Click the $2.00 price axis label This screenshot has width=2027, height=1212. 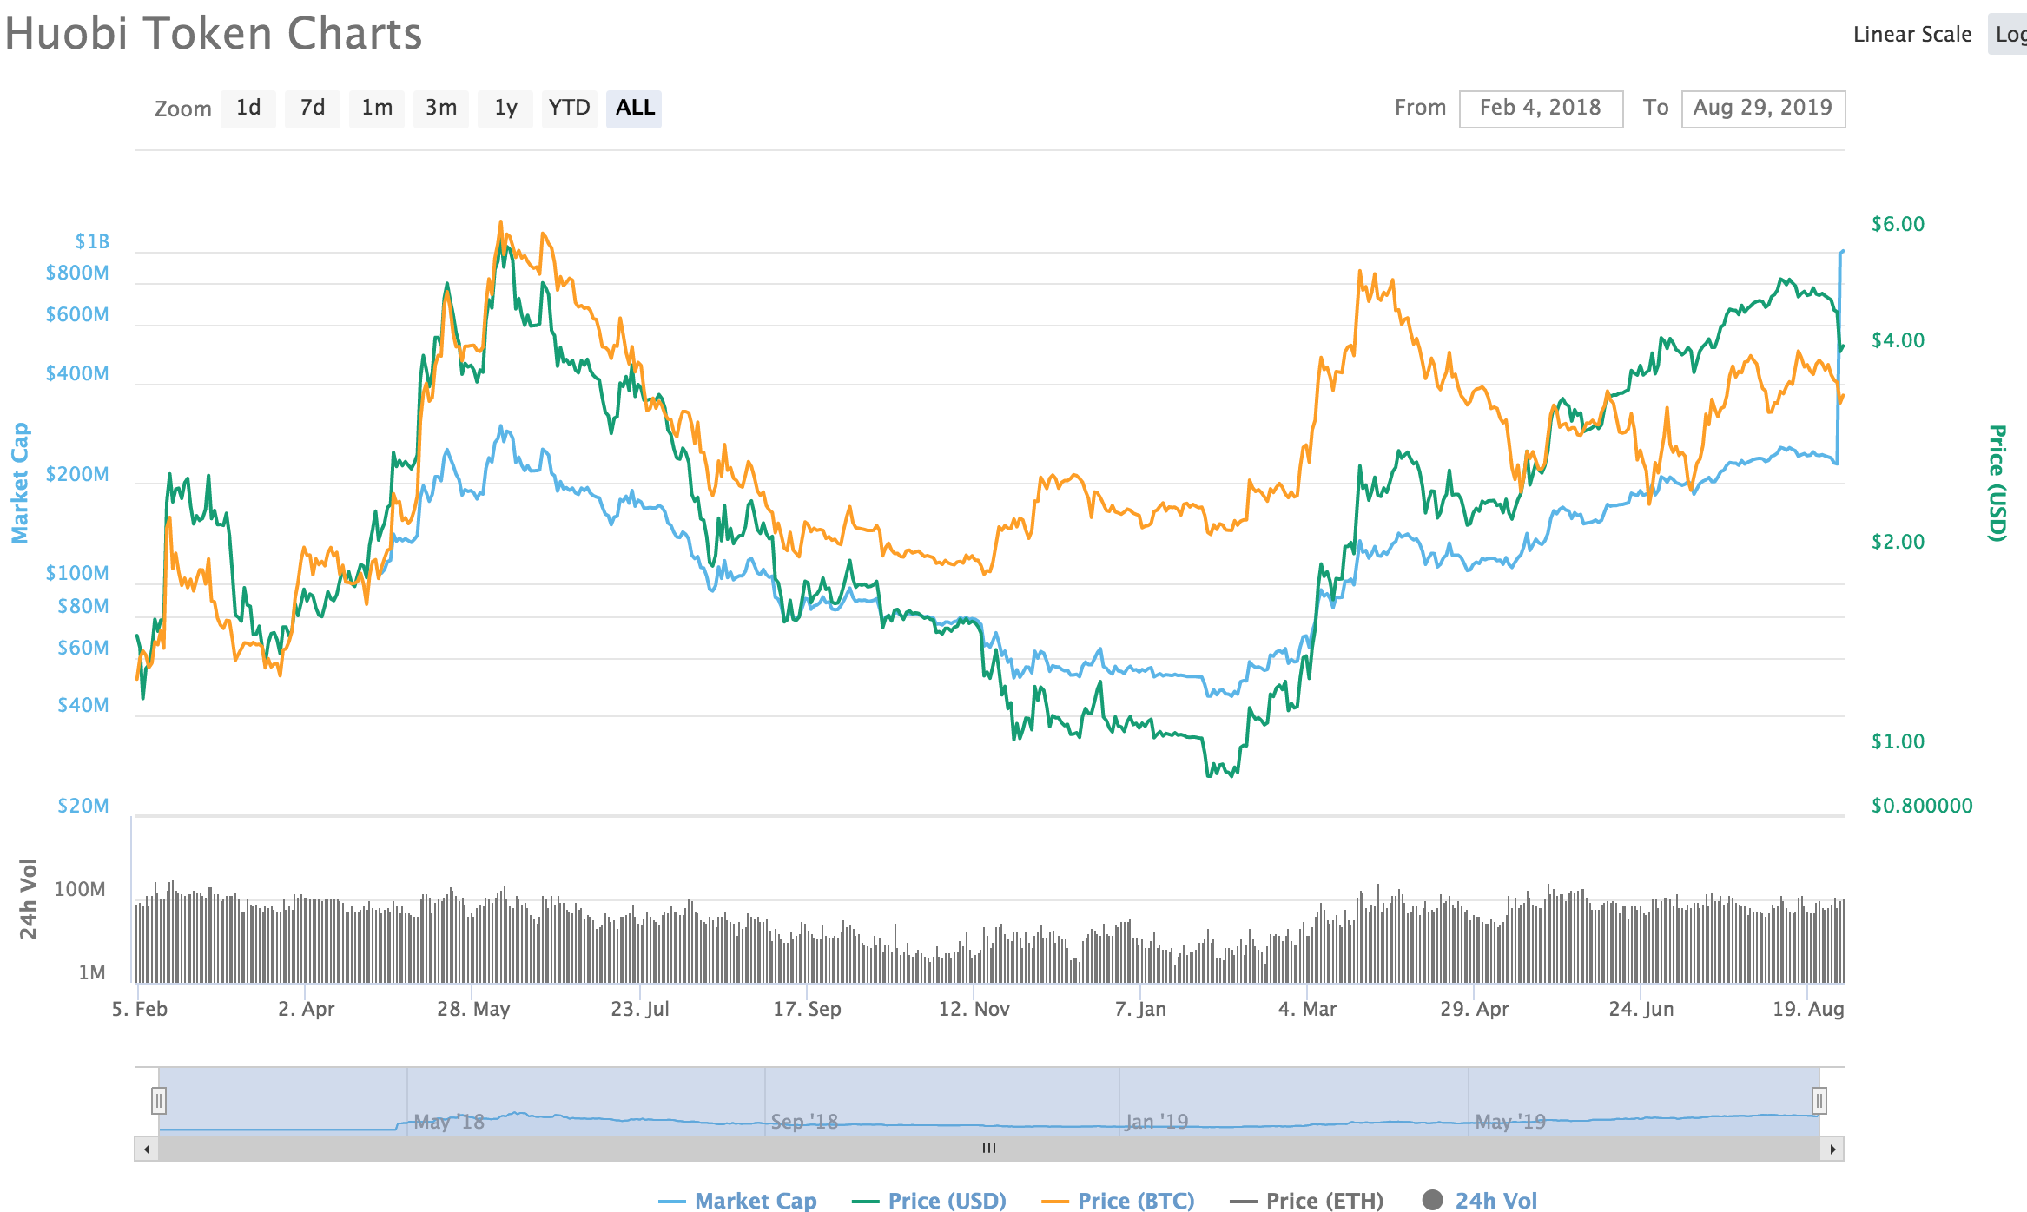point(1898,542)
